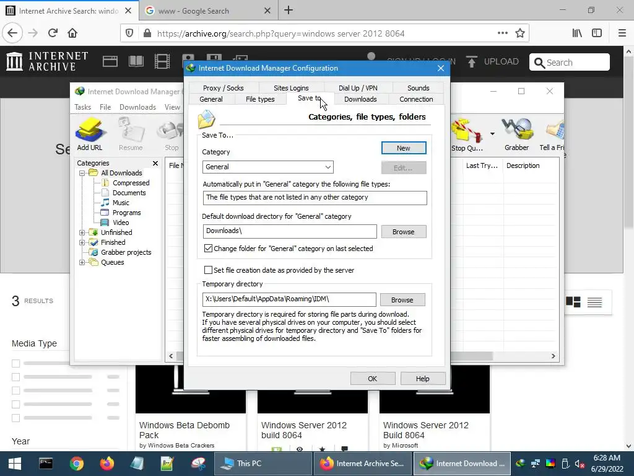Open page actions three-dot menu in address bar
This screenshot has height=476, width=634.
[x=503, y=33]
